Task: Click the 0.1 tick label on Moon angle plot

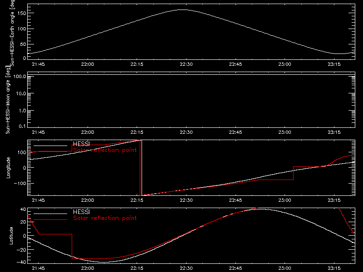Action: click(x=22, y=126)
